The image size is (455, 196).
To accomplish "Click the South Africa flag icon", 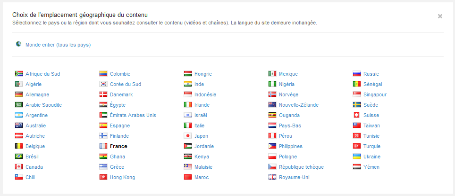I will coord(19,74).
